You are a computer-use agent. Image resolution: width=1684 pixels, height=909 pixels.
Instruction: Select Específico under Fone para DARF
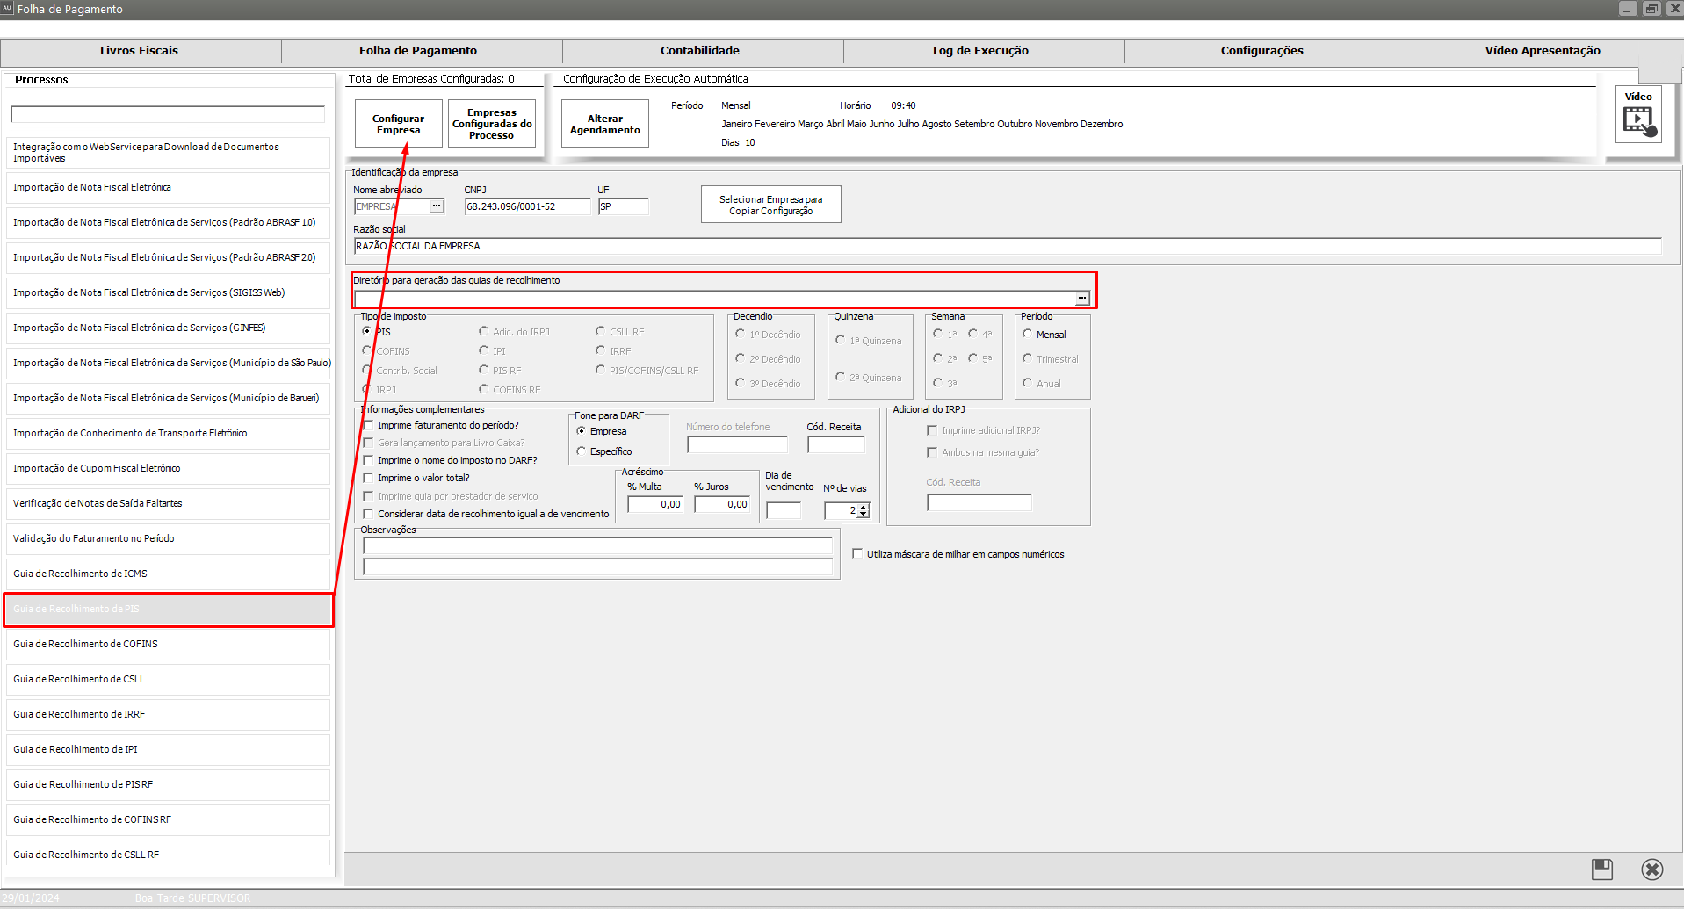click(x=581, y=451)
